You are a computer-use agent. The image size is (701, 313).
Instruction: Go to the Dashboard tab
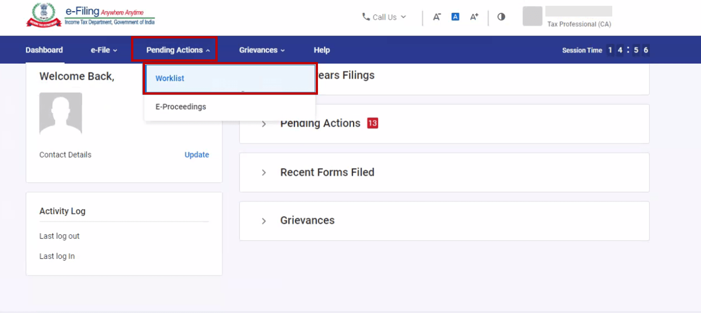pos(44,50)
